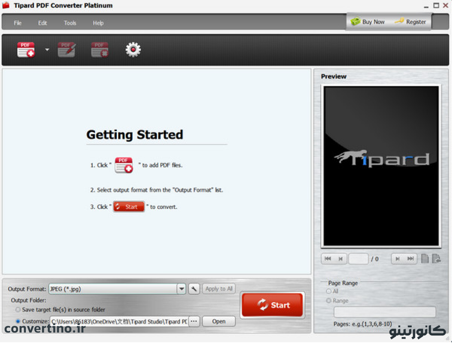Image resolution: width=452 pixels, height=348 pixels.
Task: Open Preferences gear icon in toolbar
Action: tap(133, 50)
